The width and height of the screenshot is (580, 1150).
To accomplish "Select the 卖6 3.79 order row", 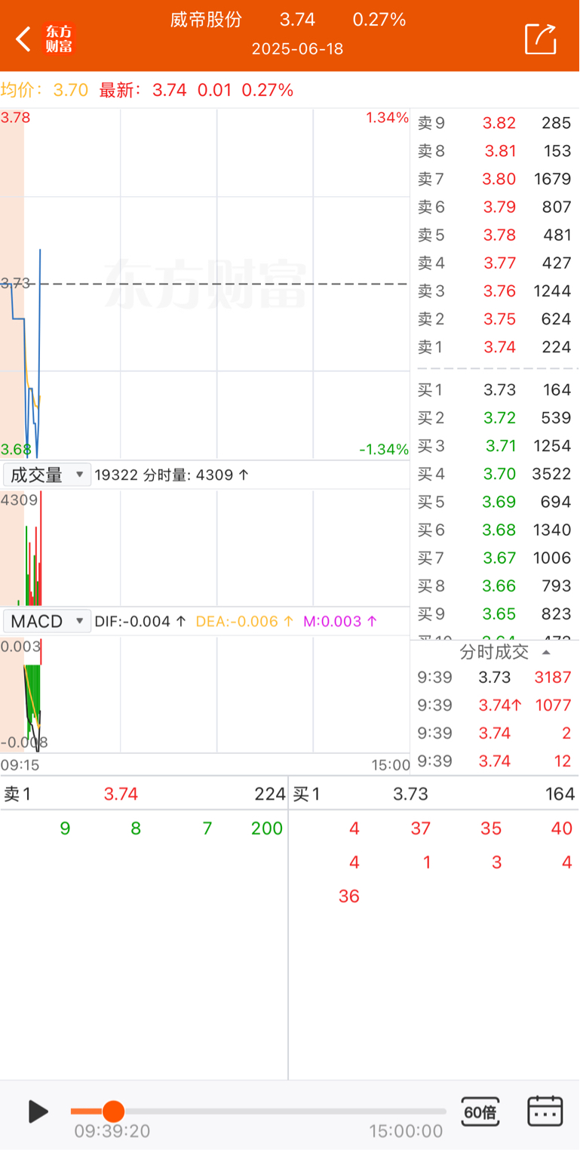I will pos(495,207).
